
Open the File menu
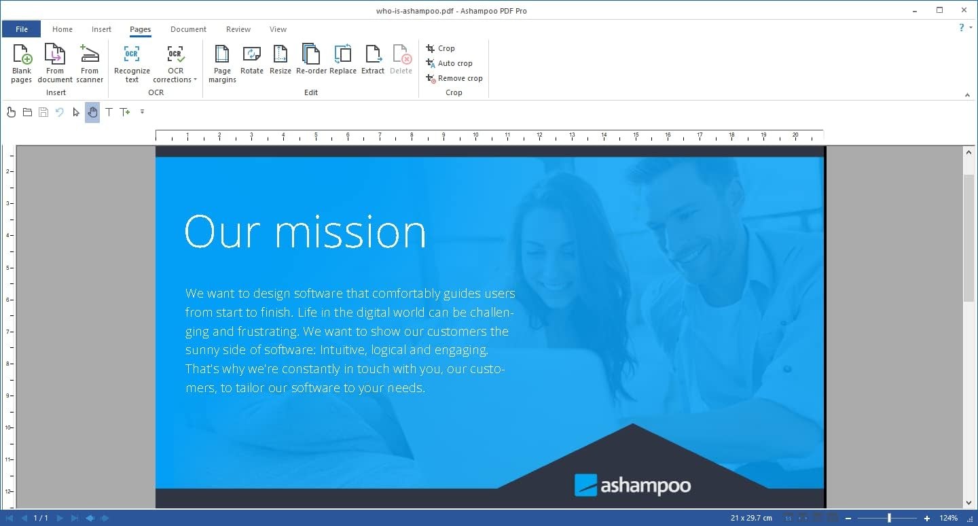click(22, 29)
